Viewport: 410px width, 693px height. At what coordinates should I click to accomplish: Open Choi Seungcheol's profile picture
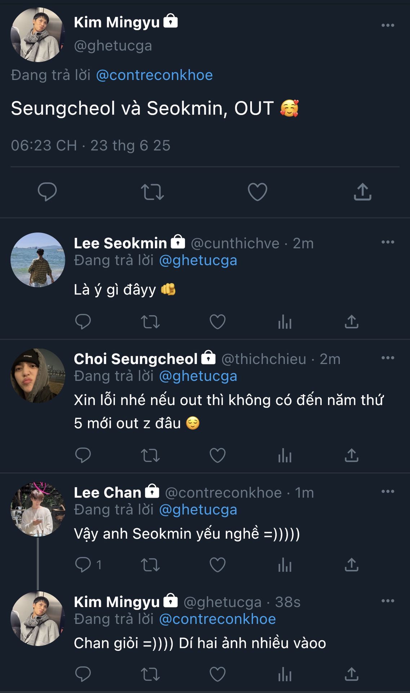[38, 376]
